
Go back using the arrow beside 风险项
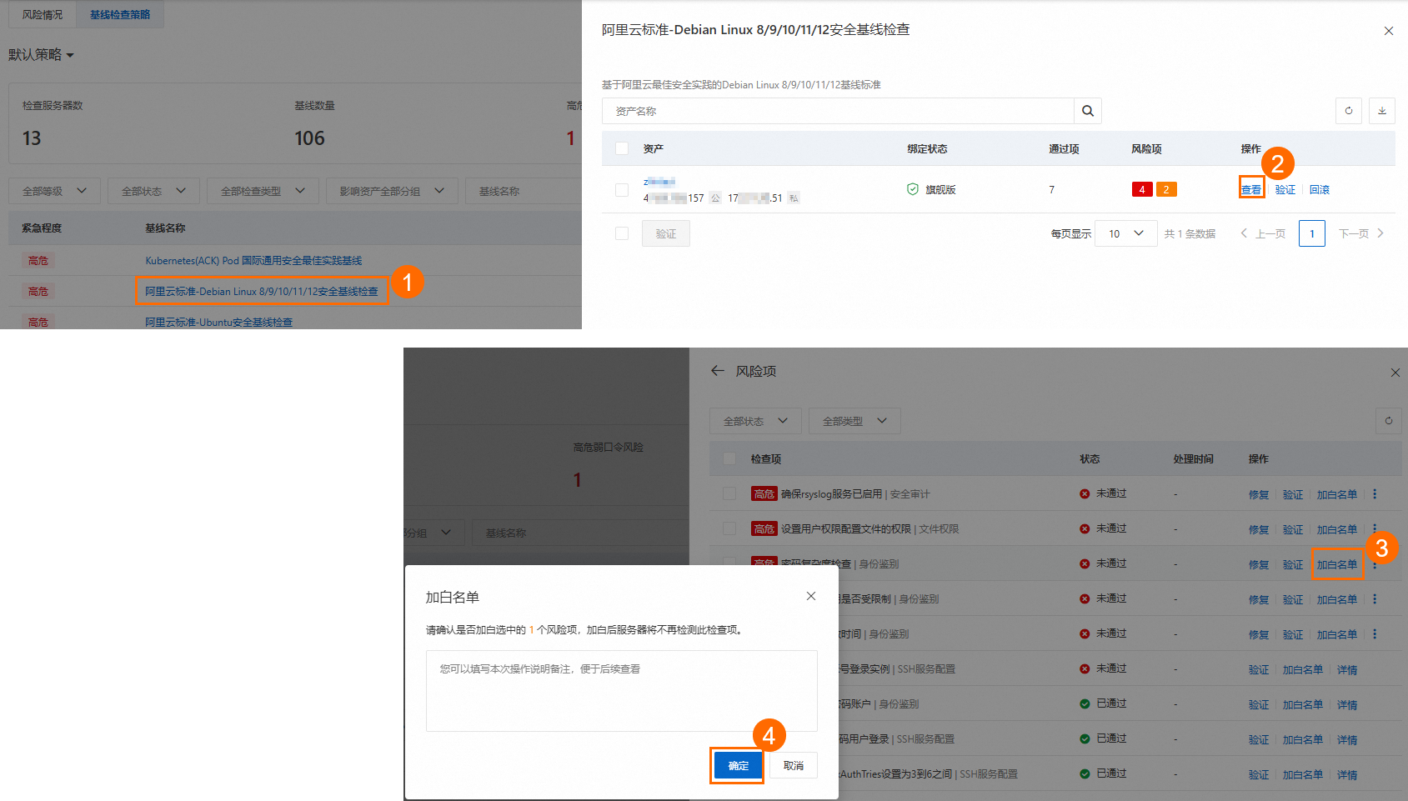[x=718, y=371]
